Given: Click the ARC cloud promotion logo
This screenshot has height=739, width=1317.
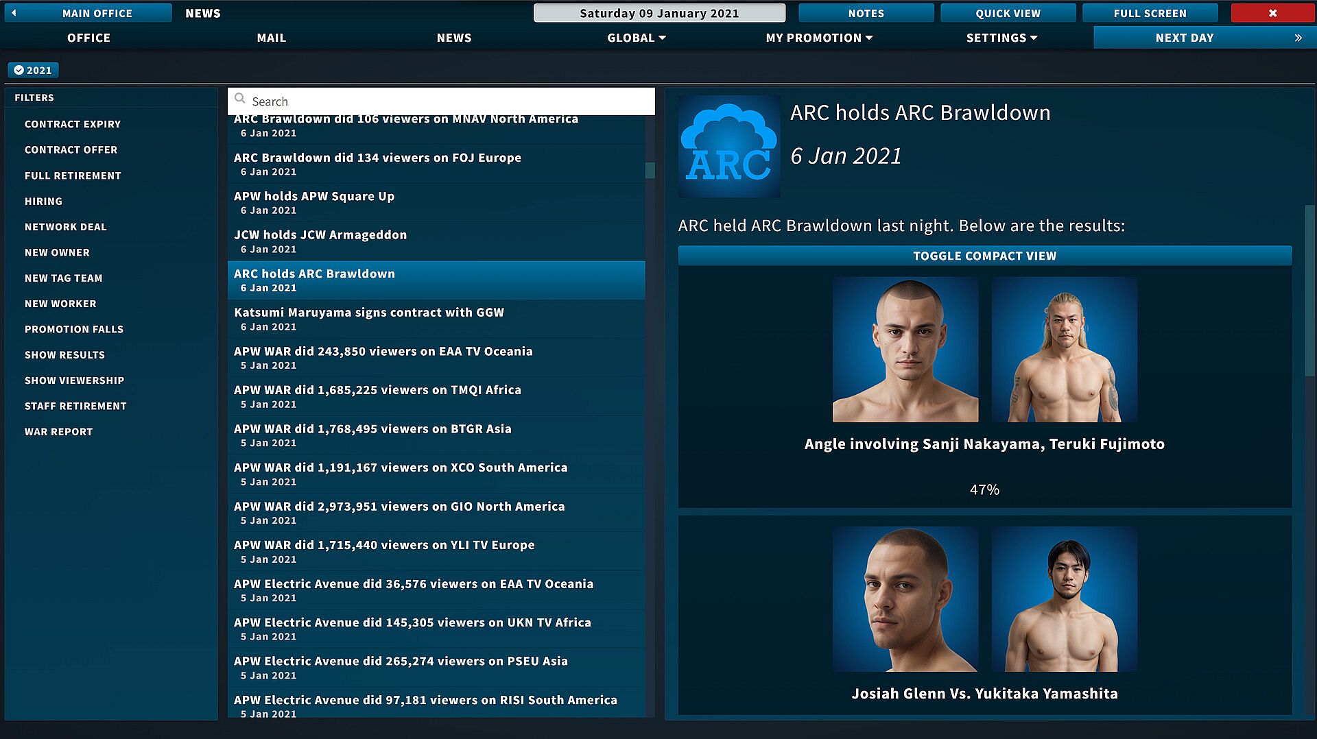Looking at the screenshot, I should click(x=729, y=147).
